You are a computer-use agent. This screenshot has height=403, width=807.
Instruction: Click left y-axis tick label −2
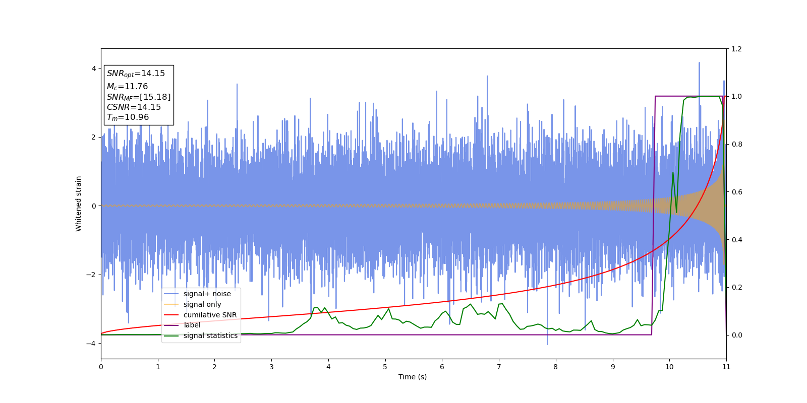(90, 275)
